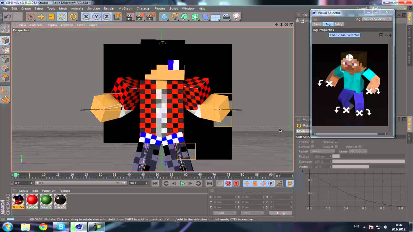Open Skype from the Windows taskbar
Screen dimensions: 413x232
point(61,227)
